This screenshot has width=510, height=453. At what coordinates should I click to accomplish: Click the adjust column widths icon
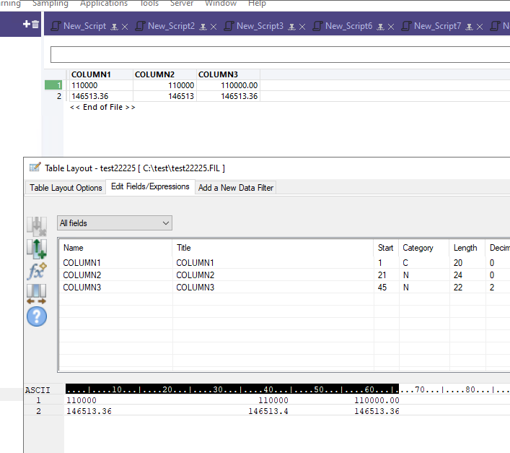[36, 294]
